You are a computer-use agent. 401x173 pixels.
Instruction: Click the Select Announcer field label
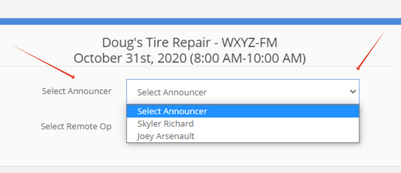tap(77, 91)
